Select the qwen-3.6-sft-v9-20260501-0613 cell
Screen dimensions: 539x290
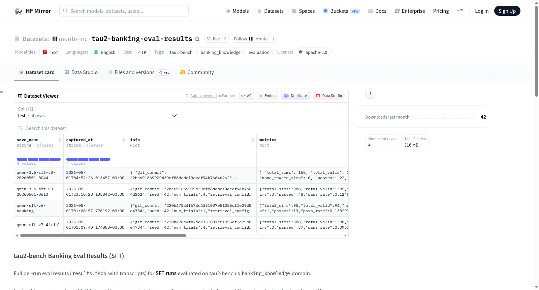(39, 192)
